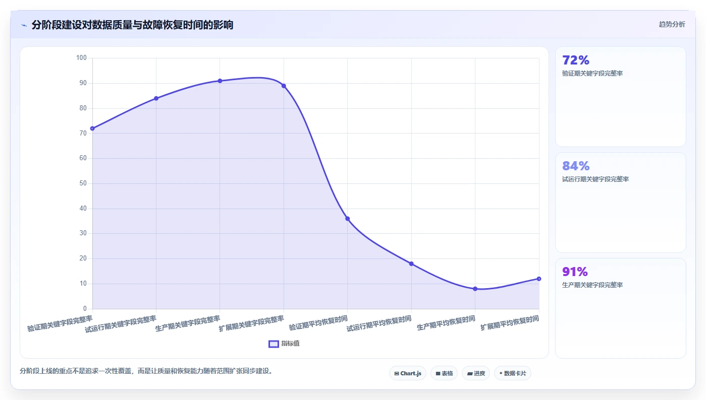This screenshot has height=400, width=706.
Task: Click the x-axis label 验证期关键字段完整率
Action: [x=60, y=323]
